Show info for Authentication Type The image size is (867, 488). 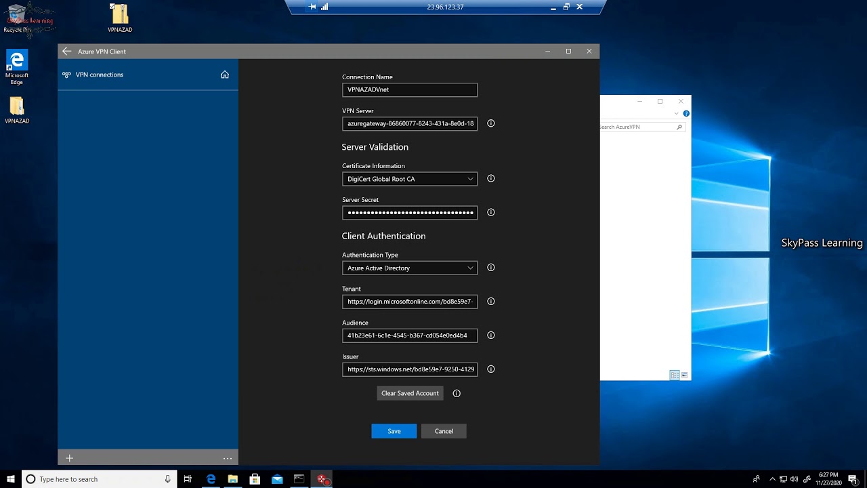click(491, 268)
